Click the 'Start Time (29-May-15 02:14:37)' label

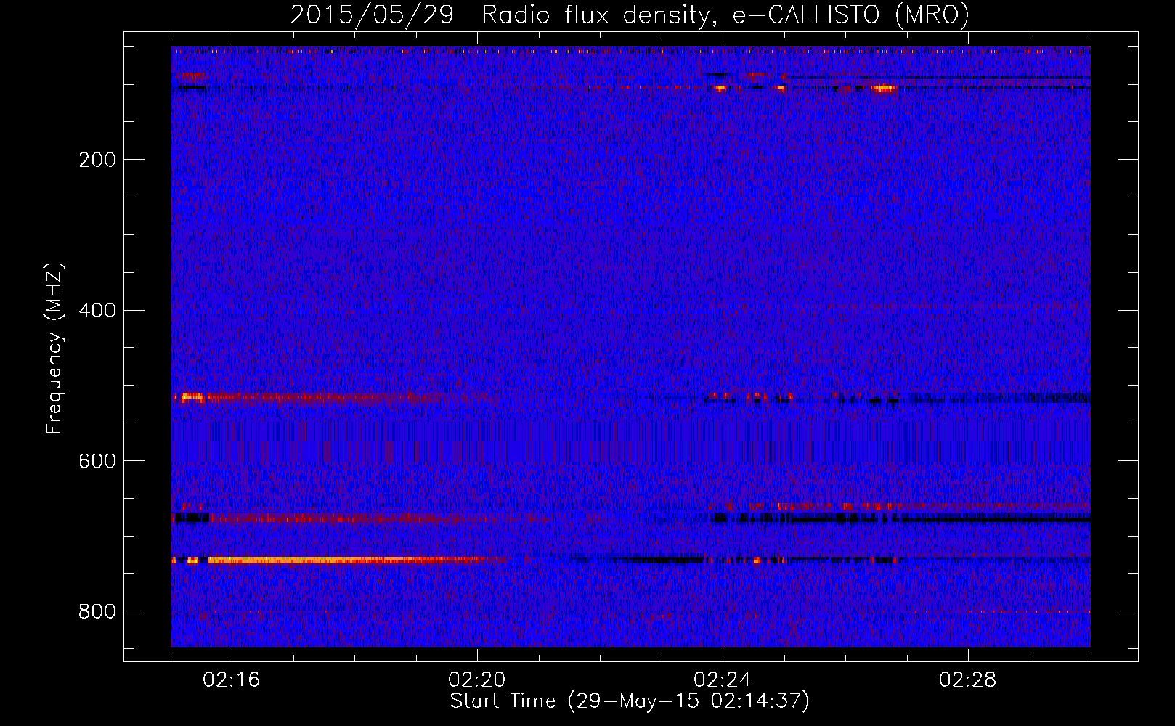coord(630,701)
